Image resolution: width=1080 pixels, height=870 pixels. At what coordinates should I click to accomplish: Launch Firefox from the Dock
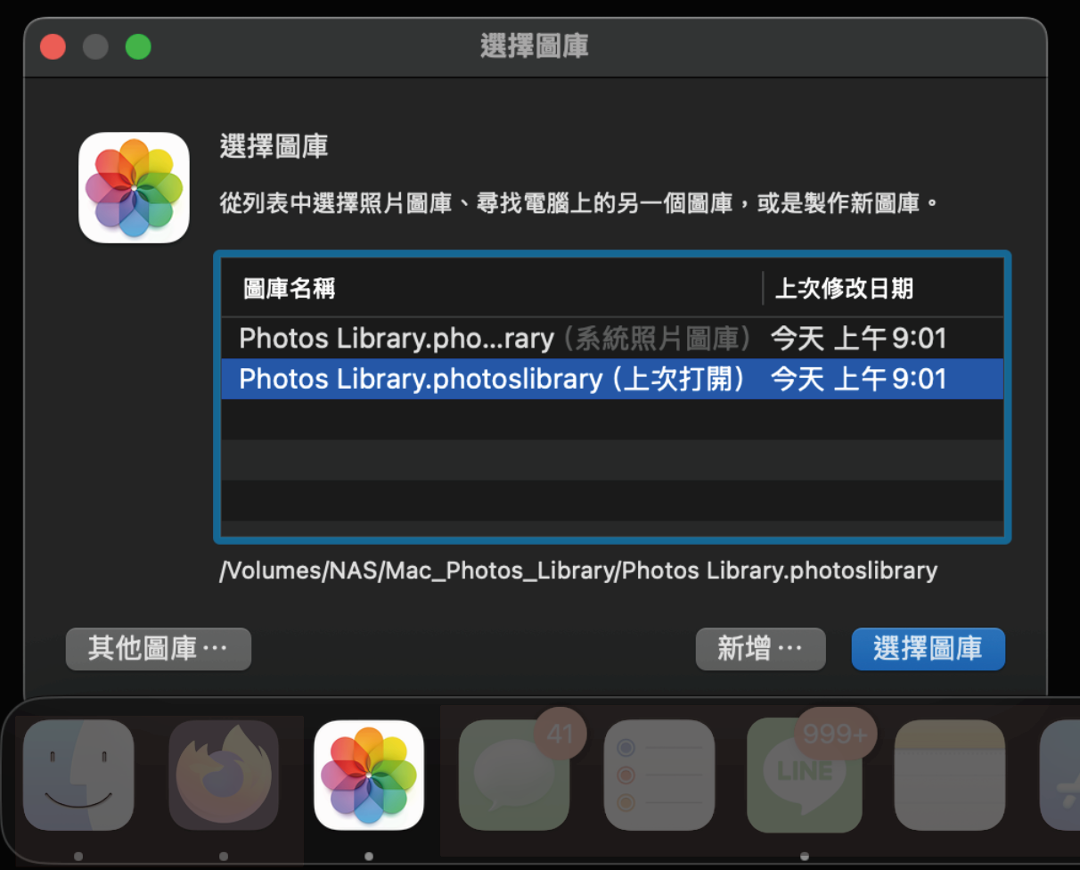(x=224, y=776)
